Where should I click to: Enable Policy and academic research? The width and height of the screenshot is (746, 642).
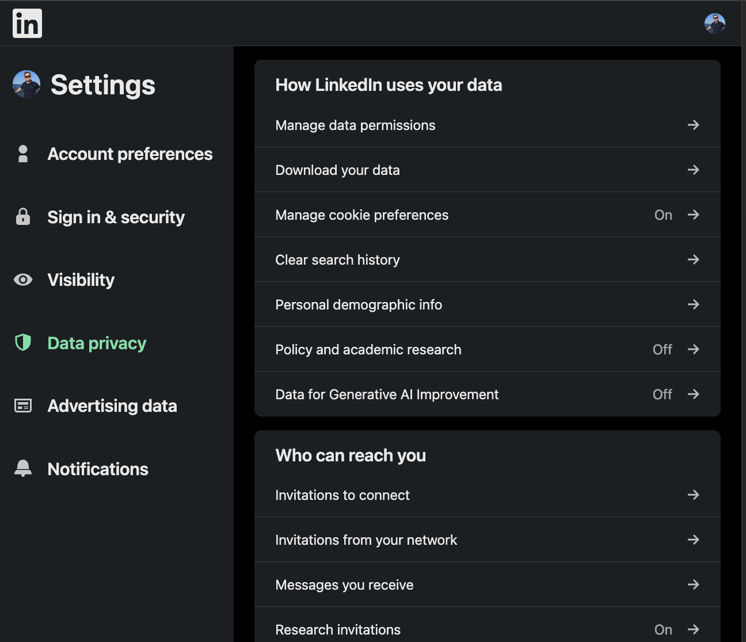[662, 349]
